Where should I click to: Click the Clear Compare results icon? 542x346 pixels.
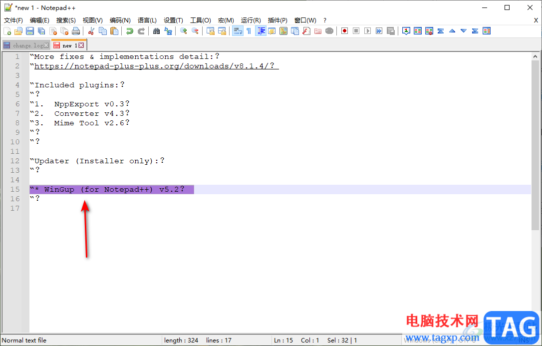[429, 31]
